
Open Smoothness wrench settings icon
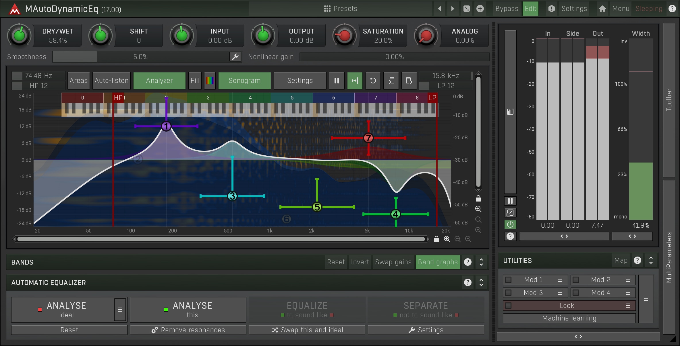[235, 57]
